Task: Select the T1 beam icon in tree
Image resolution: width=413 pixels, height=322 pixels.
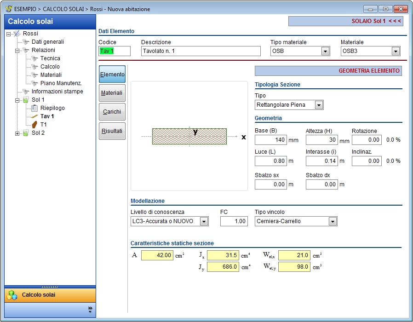Action: coord(34,125)
